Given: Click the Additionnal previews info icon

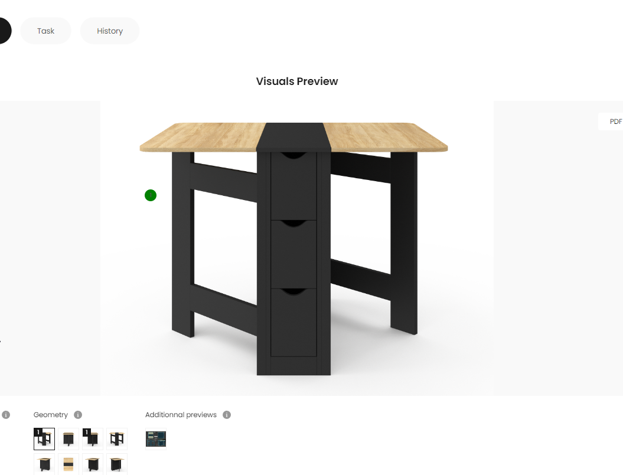Looking at the screenshot, I should point(227,415).
